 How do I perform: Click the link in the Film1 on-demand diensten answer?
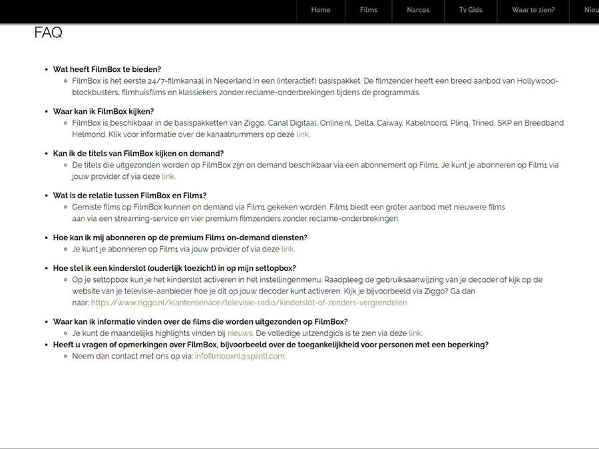(288, 249)
